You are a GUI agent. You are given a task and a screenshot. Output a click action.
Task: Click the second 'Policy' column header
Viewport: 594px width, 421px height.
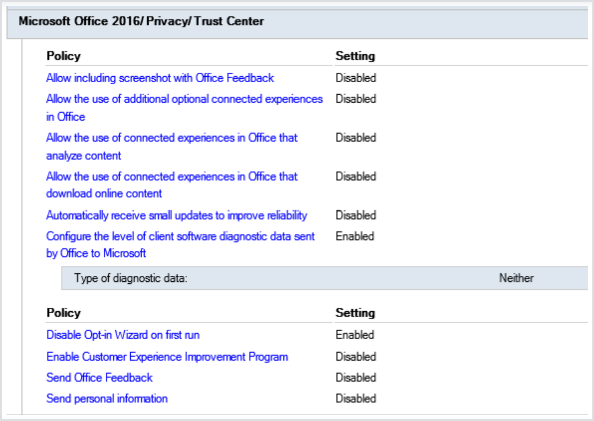point(63,313)
